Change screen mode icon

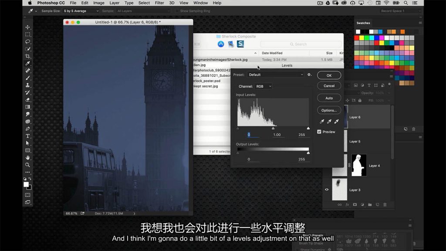[27, 202]
